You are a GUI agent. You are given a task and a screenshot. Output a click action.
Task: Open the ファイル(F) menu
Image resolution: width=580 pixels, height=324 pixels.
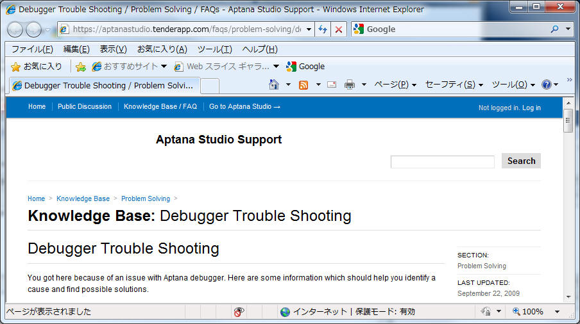[32, 49]
